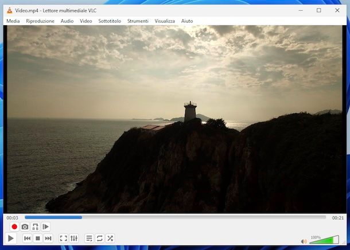Toggle remaining time at 00:21 label

click(x=338, y=218)
